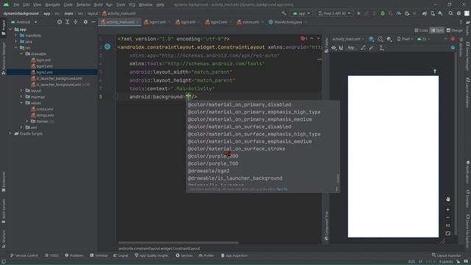Screen dimensions: 471x265
Task: Click the completion popup vertical scrollbar
Action: pyautogui.click(x=338, y=178)
